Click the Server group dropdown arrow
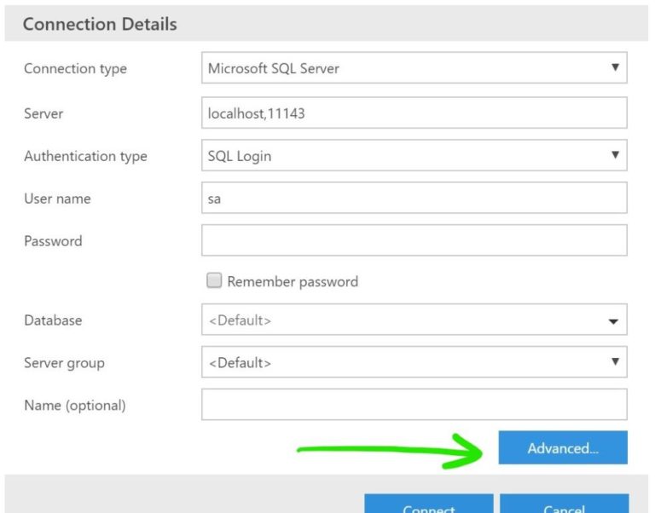The image size is (655, 513). [615, 362]
